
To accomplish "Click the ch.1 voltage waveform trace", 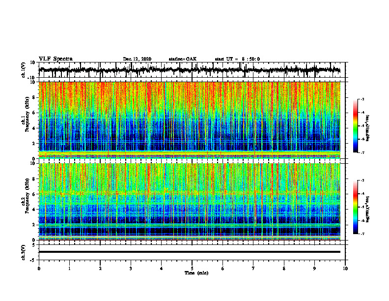I will click(190, 70).
